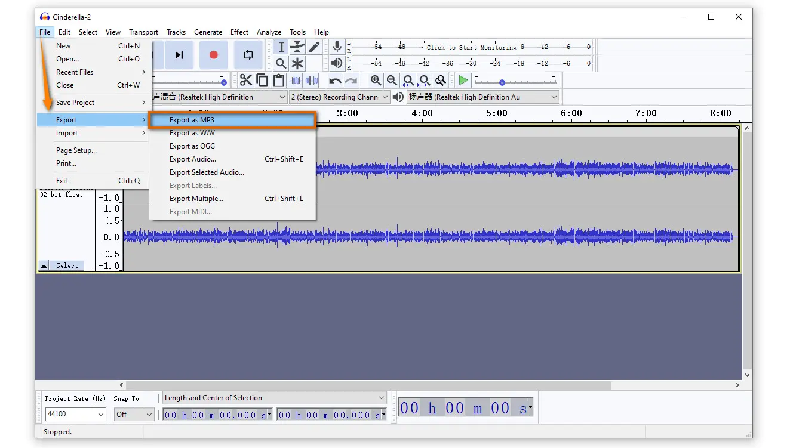
Task: Choose Export as MP3
Action: [x=232, y=120]
